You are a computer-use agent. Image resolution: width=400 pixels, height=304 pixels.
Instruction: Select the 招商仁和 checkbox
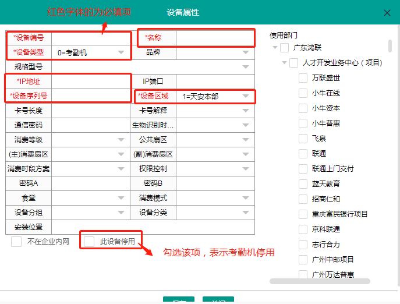click(303, 199)
